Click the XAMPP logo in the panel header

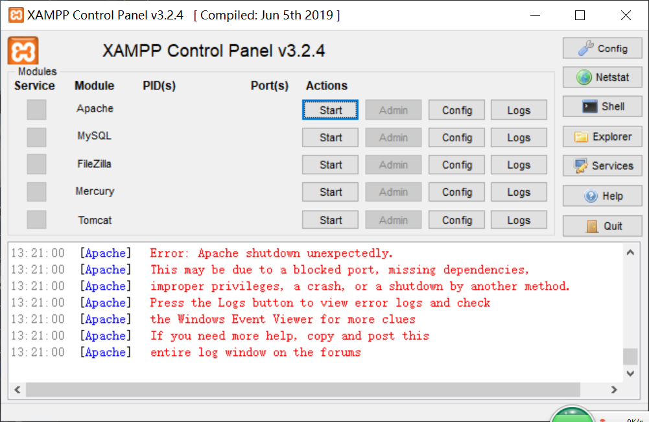23,51
